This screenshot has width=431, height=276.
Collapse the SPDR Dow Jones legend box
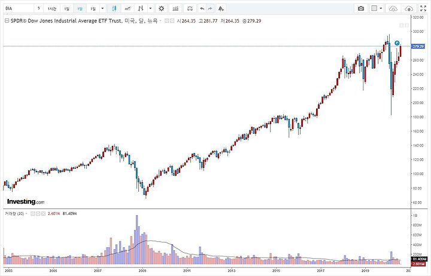pyautogui.click(x=7, y=21)
